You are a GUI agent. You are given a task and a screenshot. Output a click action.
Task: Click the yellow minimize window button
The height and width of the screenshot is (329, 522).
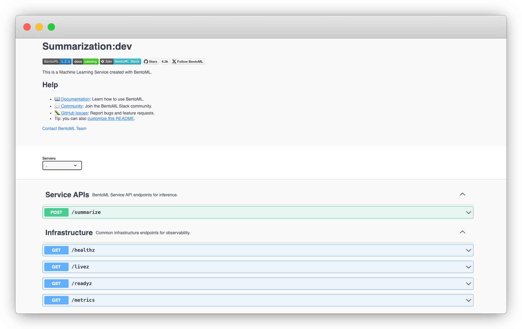pos(39,27)
